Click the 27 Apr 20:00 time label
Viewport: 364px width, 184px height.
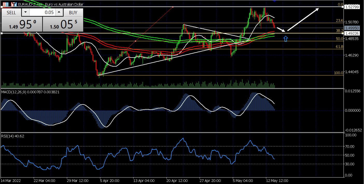coord(210,181)
